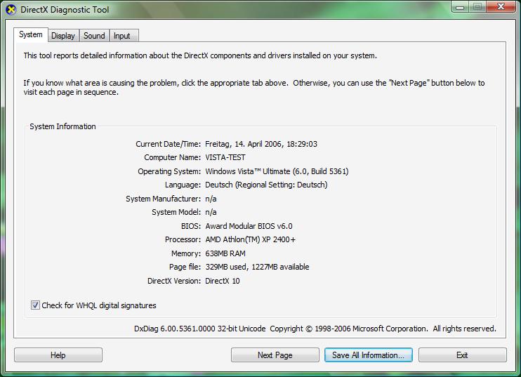The height and width of the screenshot is (377, 521).
Task: Click the 'Processor:' label
Action: 183,239
